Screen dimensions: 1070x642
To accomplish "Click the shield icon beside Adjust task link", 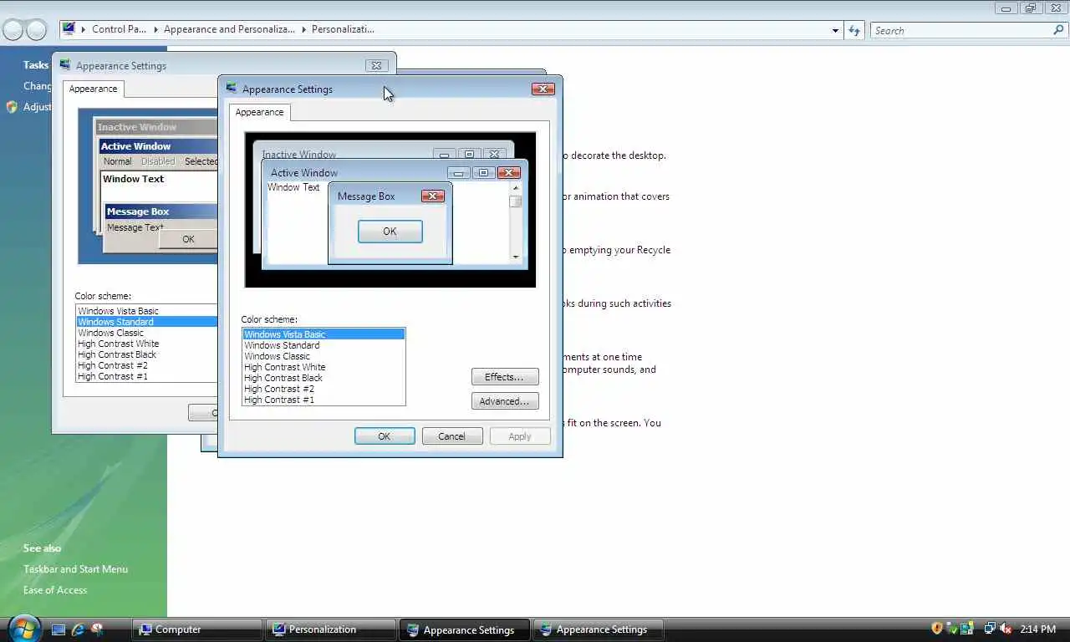I will coord(12,107).
